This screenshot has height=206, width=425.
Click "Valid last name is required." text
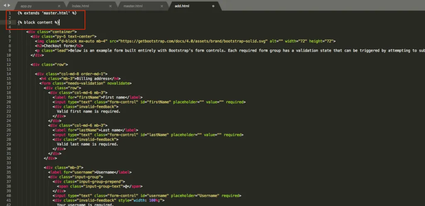point(87,144)
